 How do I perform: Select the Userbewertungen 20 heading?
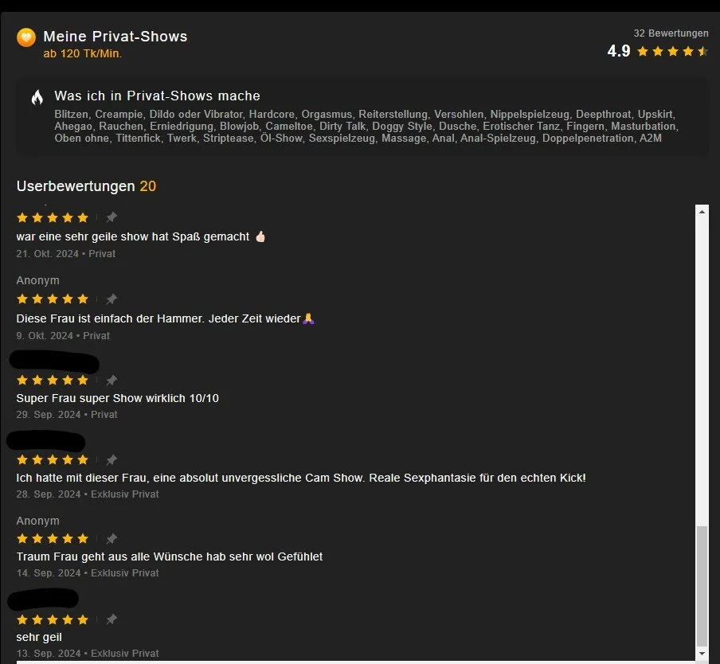tap(86, 186)
